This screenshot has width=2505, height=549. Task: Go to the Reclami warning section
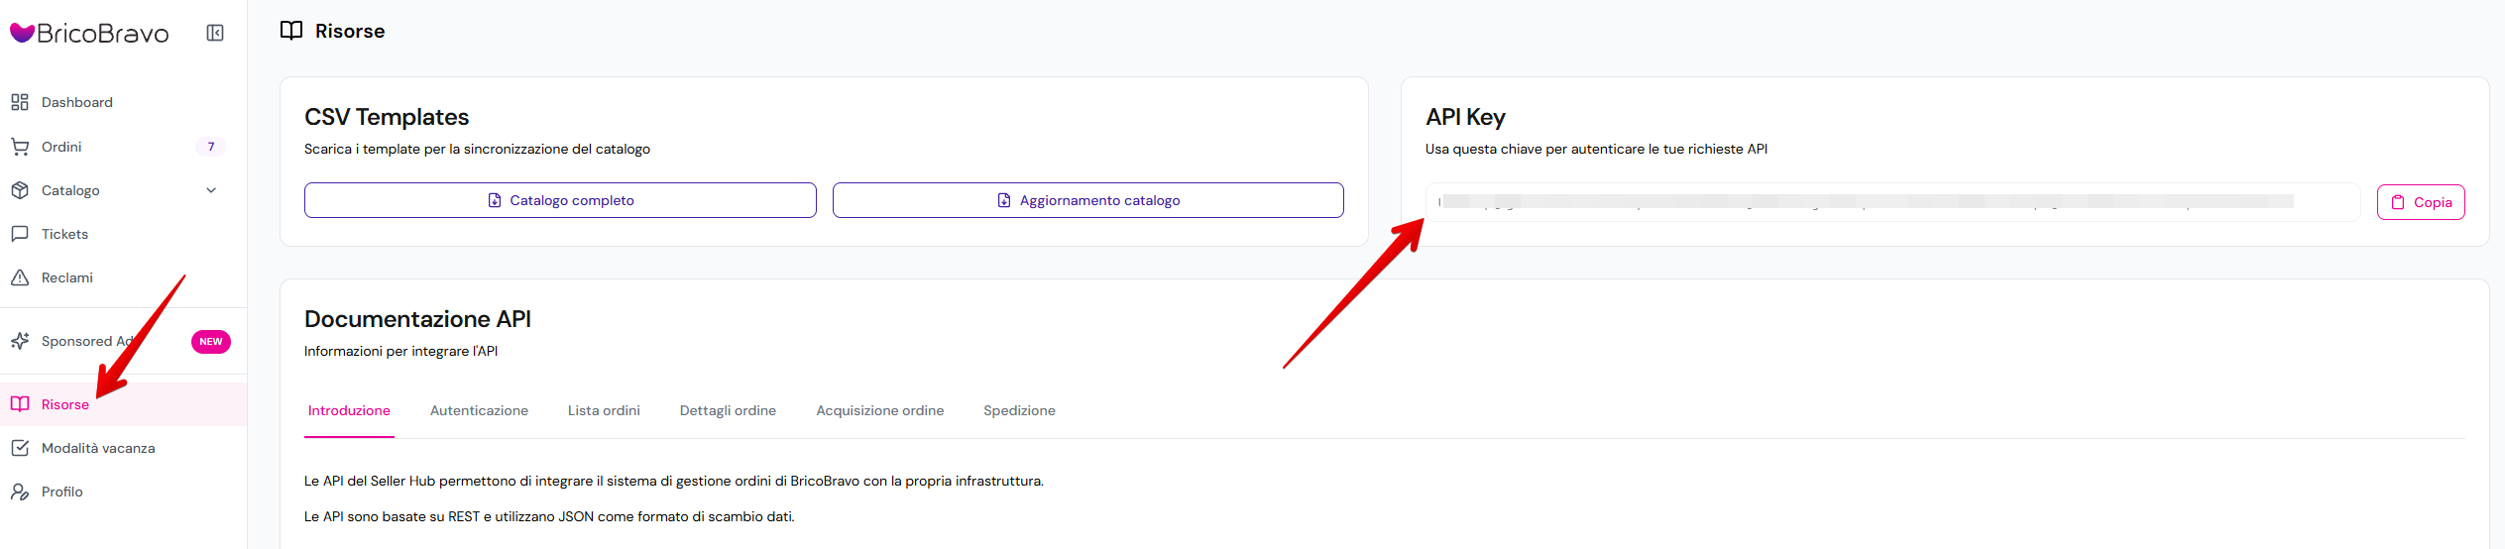coord(66,277)
